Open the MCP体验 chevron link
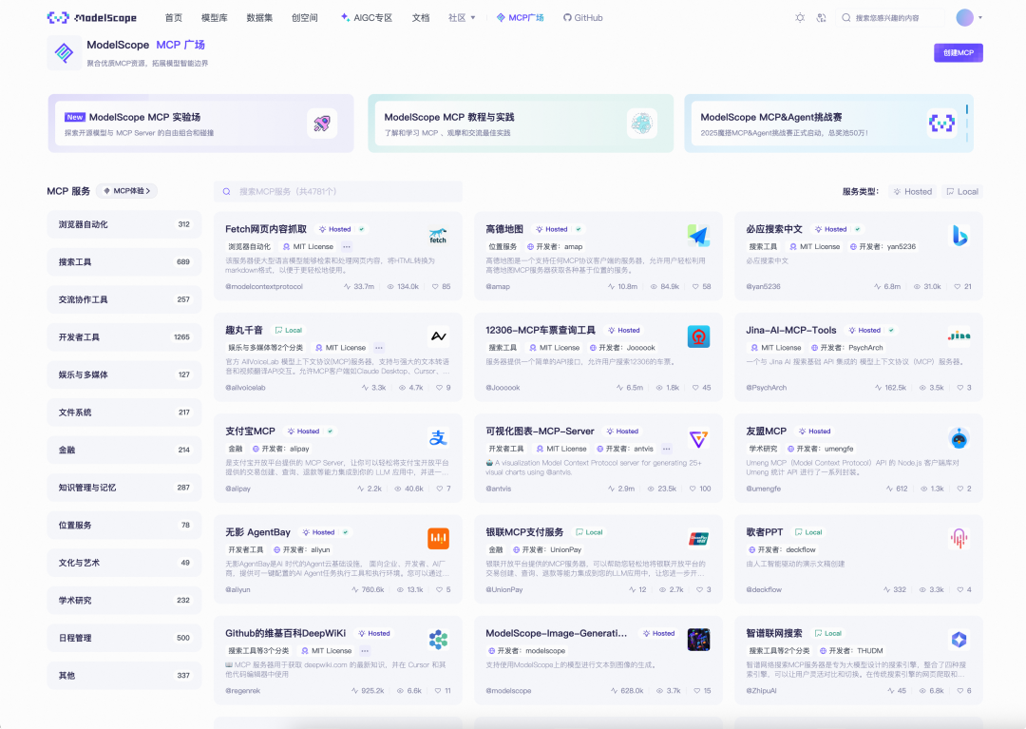Viewport: 1026px width, 729px height. click(x=127, y=191)
